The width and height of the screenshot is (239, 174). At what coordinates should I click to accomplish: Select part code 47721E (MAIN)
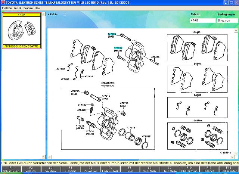80,125
